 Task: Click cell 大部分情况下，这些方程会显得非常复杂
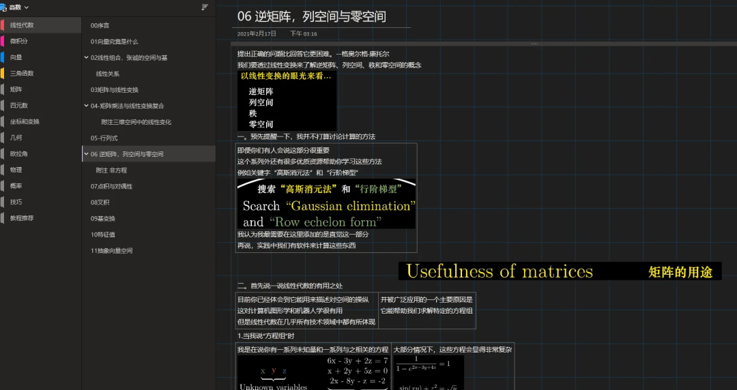[x=452, y=350]
